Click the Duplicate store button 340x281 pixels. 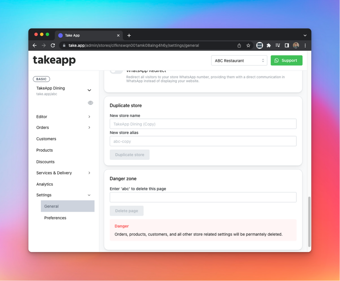(x=130, y=154)
